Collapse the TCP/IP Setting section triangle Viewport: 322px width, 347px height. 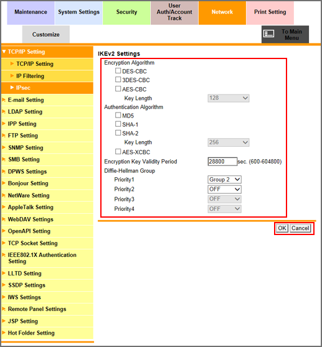[x=4, y=52]
